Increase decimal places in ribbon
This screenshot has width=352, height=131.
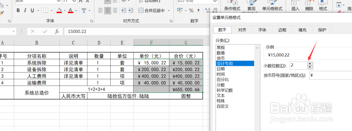208,10
